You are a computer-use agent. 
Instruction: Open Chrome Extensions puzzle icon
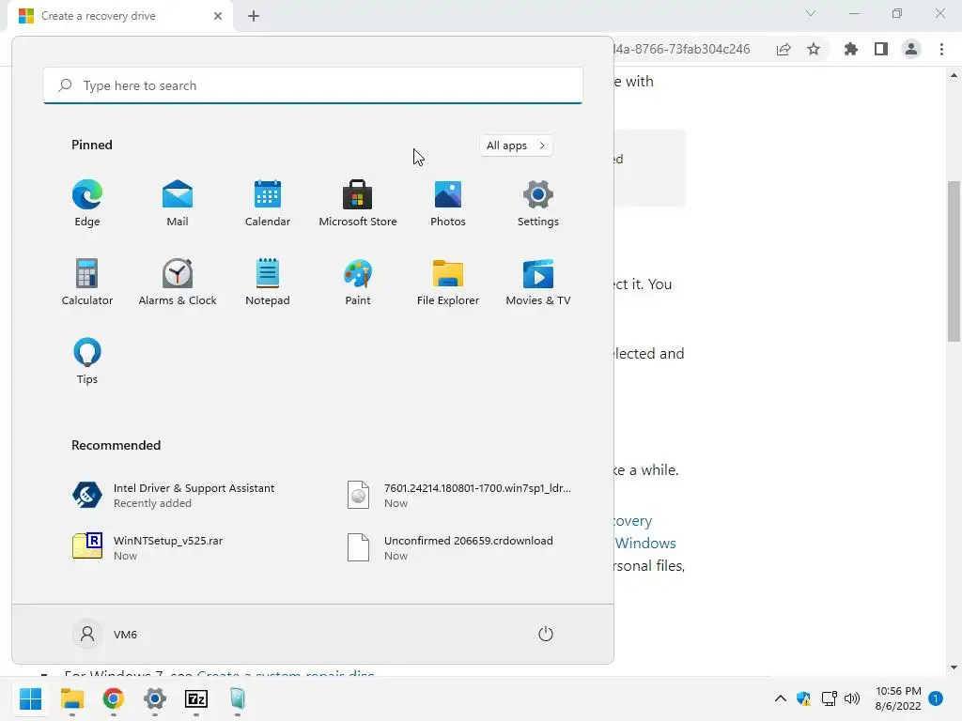851,49
